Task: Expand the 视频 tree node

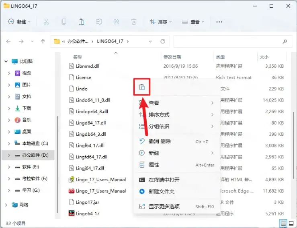Action: tap(9, 73)
